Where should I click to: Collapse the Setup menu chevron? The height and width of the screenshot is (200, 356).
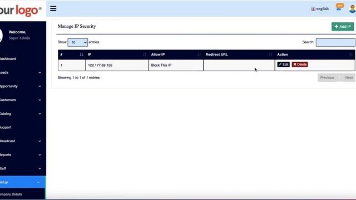pyautogui.click(x=38, y=182)
